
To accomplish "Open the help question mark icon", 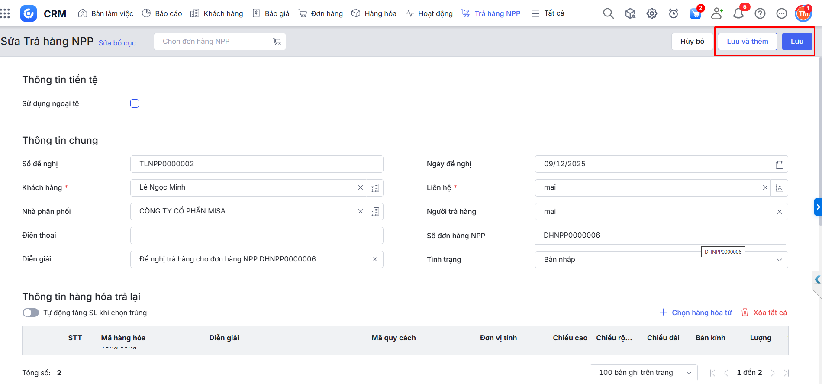I will pos(760,14).
